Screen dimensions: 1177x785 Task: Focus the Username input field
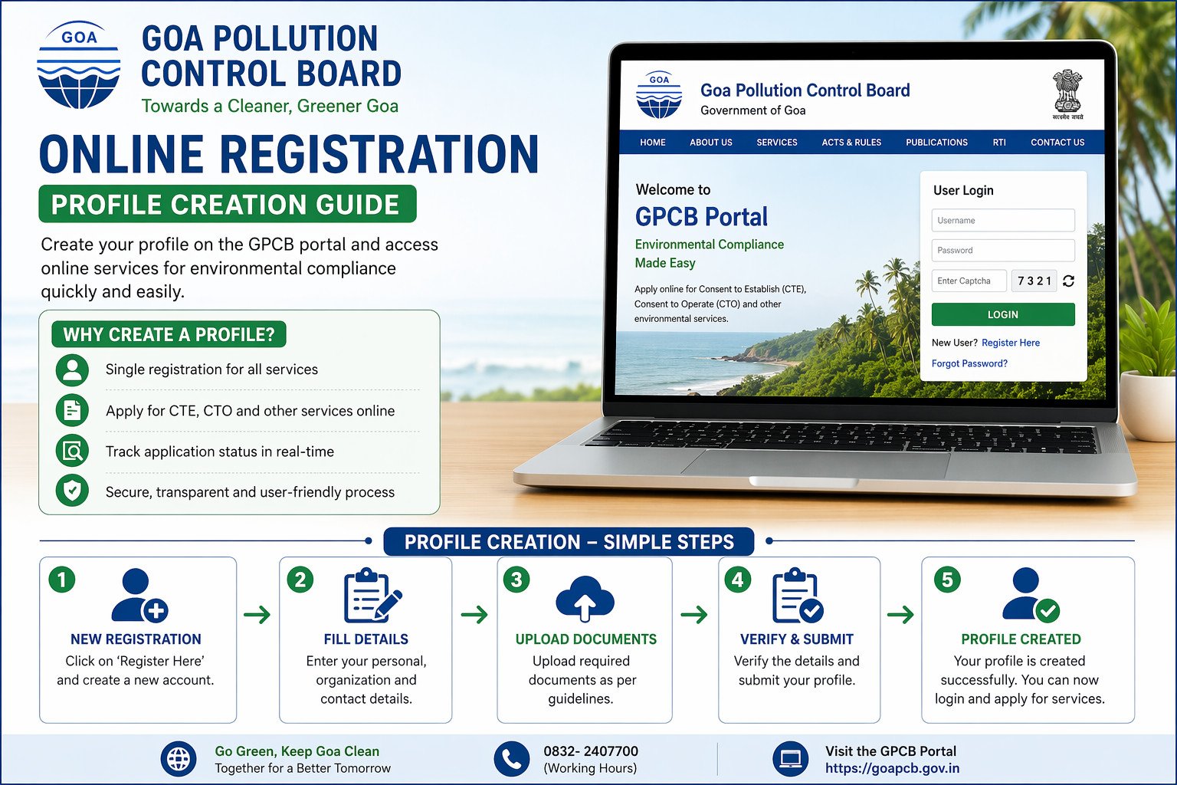tap(1003, 220)
